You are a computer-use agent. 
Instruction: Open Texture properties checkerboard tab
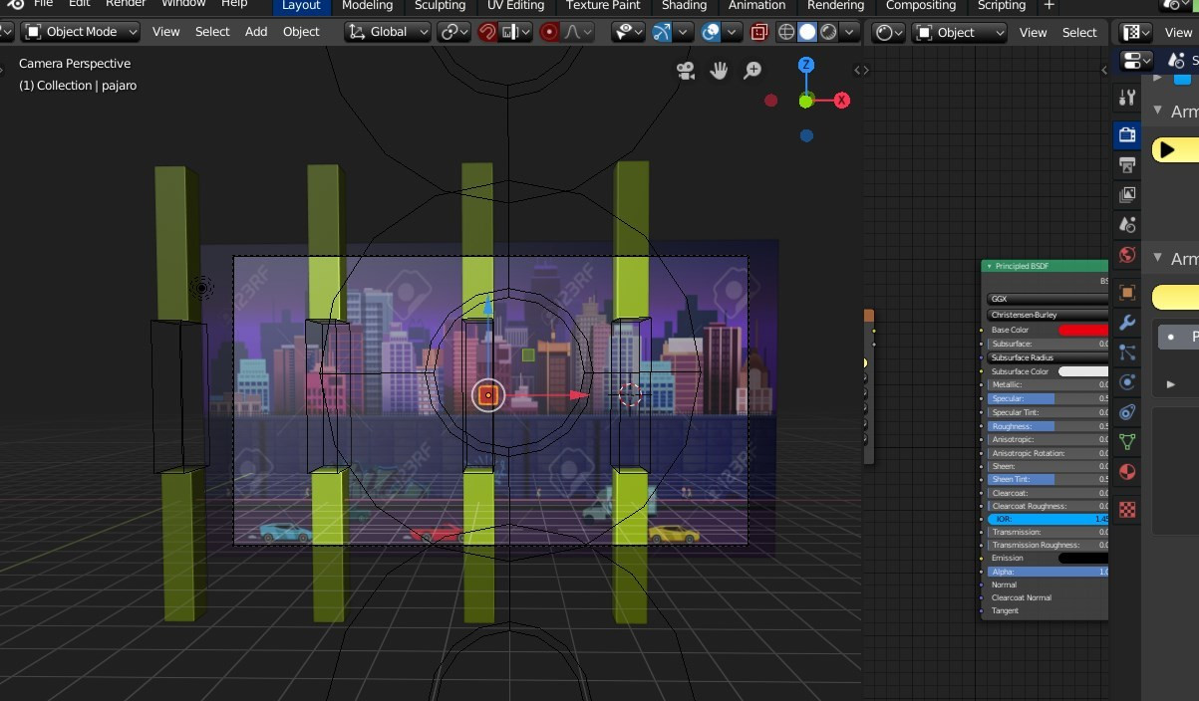coord(1127,510)
